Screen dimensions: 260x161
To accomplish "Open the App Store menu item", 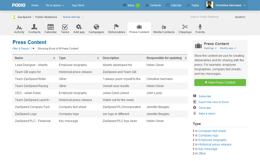I will click(x=78, y=5).
